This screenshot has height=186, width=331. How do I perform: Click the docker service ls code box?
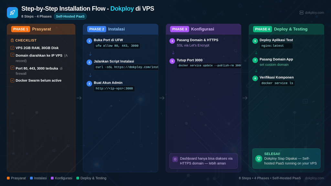tap(277, 83)
